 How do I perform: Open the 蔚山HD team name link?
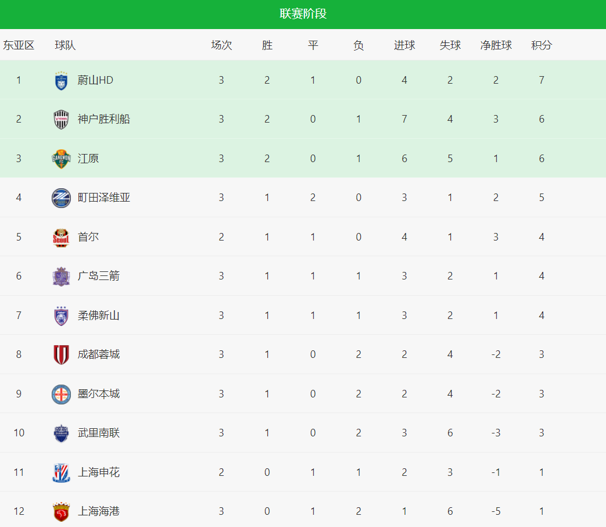tap(95, 80)
